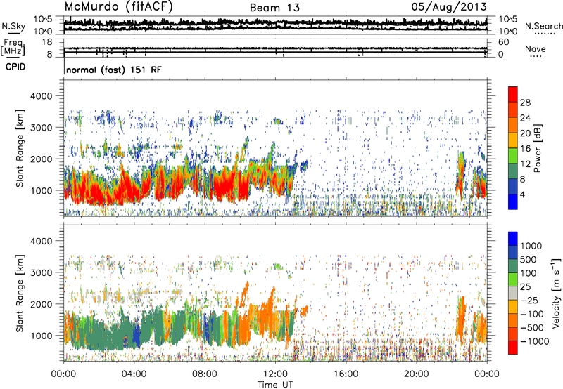This screenshot has width=563, height=389.
Task: Pick the Power colorbar segment between 20 and 24
Action: (513, 125)
